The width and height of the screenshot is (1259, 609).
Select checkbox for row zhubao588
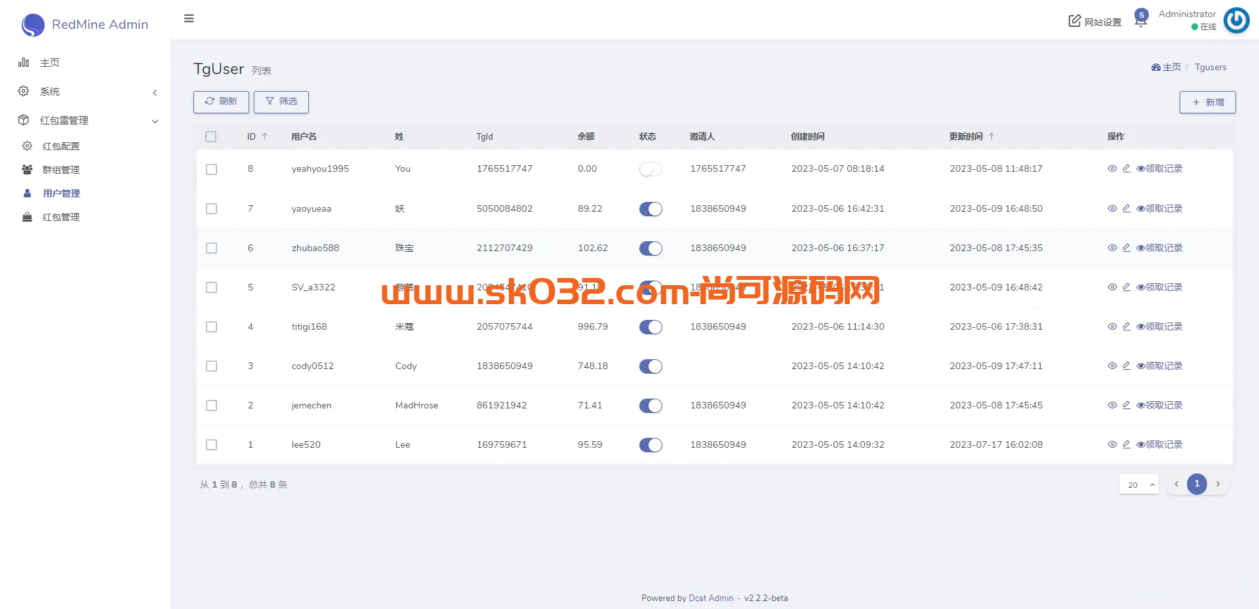(x=211, y=248)
